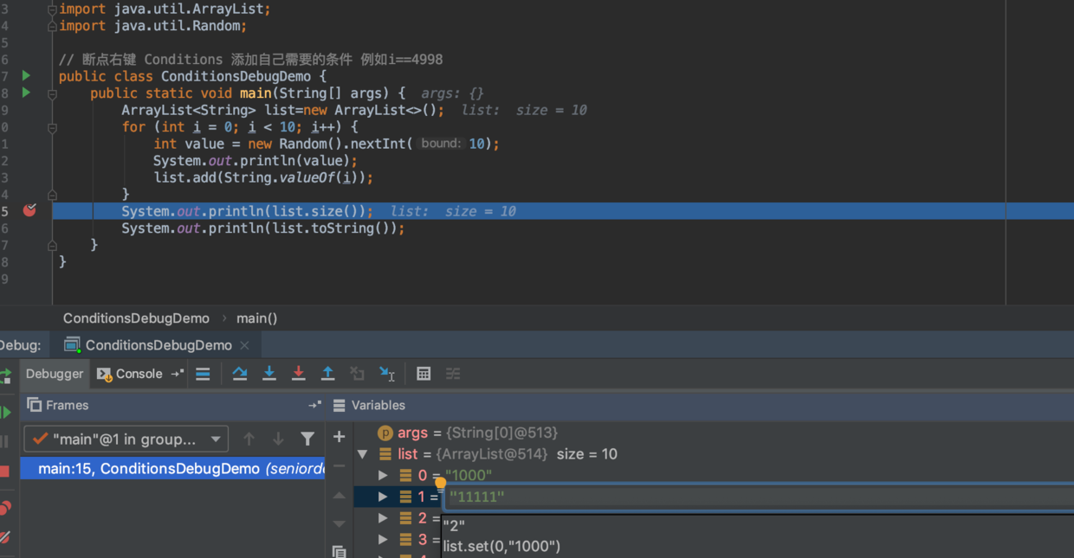Toggle the breakpoint on the highlighted line
Viewport: 1074px width, 558px height.
(29, 210)
